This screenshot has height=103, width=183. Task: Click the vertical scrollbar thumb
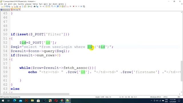click(182, 71)
